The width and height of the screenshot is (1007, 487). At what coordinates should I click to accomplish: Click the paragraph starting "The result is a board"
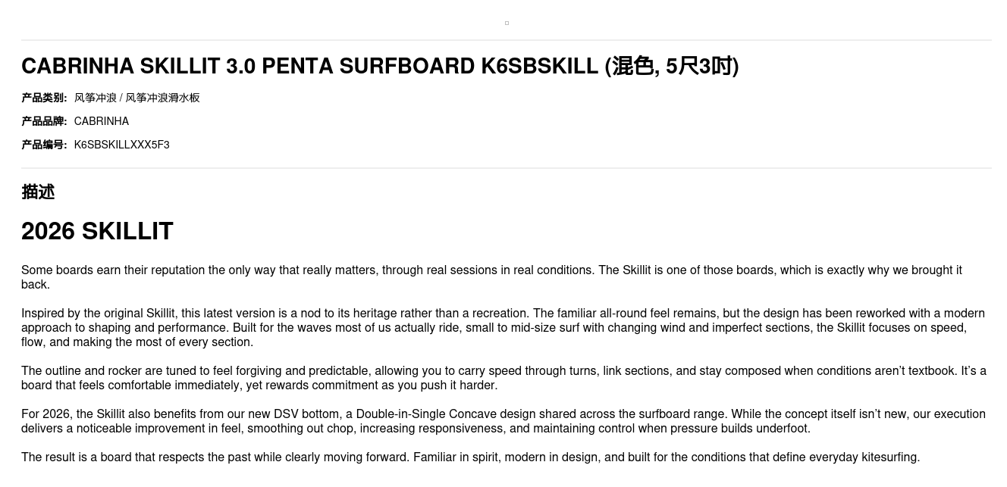(x=470, y=457)
